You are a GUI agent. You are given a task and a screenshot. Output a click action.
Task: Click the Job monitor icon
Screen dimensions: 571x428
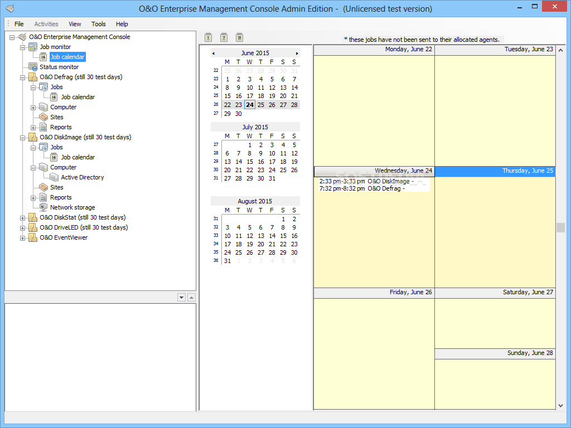coord(33,47)
